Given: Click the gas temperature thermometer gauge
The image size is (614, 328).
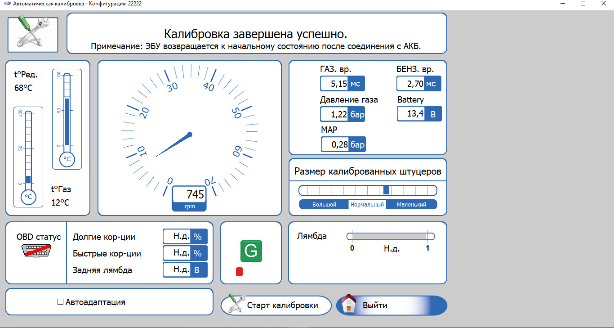Looking at the screenshot, I should coord(28,157).
